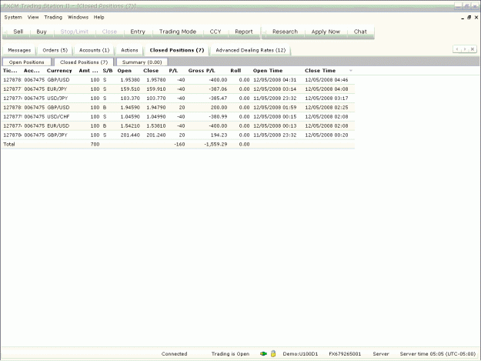The image size is (481, 361).
Task: Sort by the Open Time column header
Action: (268, 71)
